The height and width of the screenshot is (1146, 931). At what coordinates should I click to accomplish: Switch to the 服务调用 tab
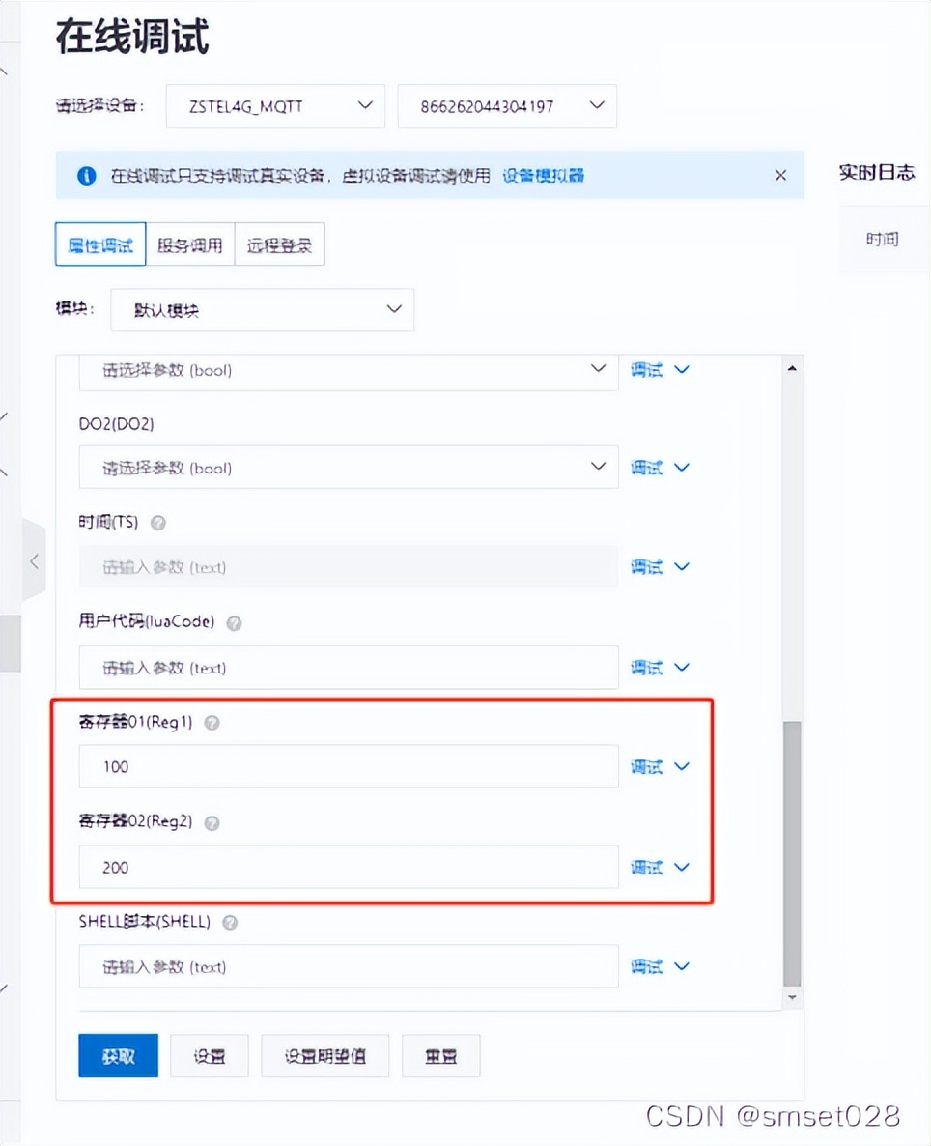pyautogui.click(x=190, y=244)
